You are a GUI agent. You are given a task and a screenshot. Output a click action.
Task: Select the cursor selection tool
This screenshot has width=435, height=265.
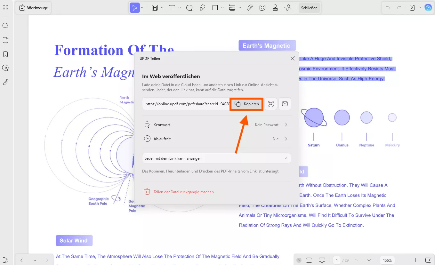135,8
